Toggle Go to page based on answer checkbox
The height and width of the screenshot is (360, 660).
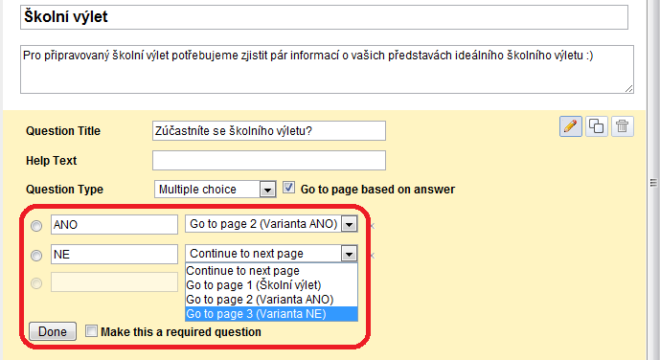point(288,187)
